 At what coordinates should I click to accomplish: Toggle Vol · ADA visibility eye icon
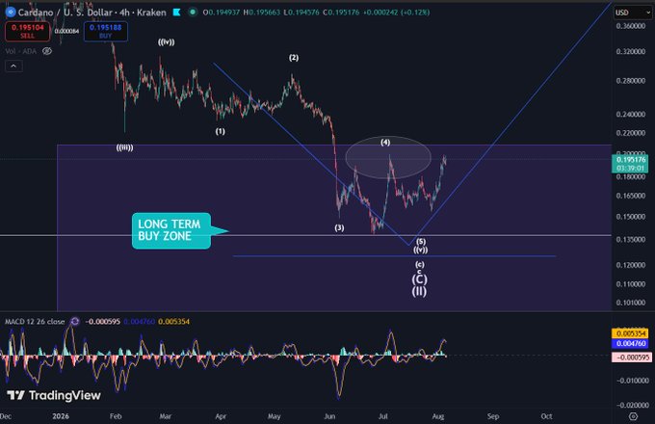(47, 51)
